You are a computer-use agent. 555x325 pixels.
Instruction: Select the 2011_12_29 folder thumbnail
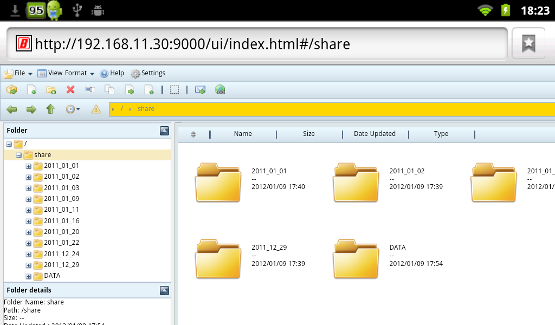[x=218, y=259]
